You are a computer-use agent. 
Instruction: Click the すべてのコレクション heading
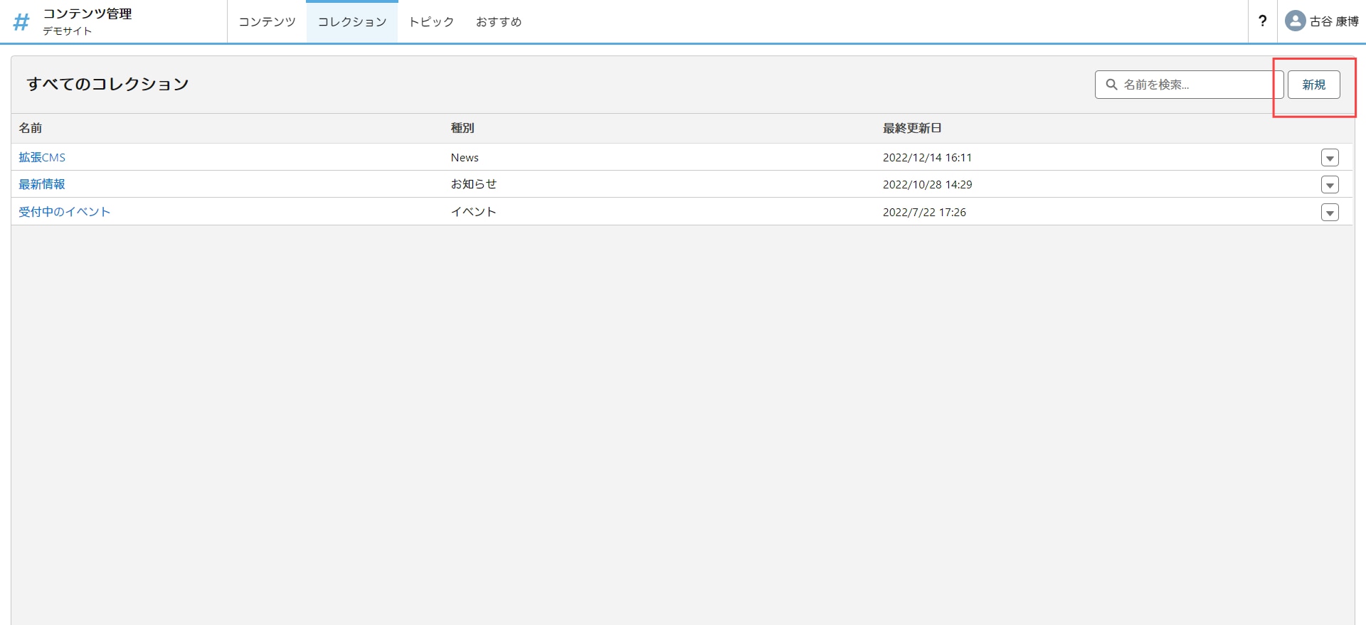[x=107, y=84]
